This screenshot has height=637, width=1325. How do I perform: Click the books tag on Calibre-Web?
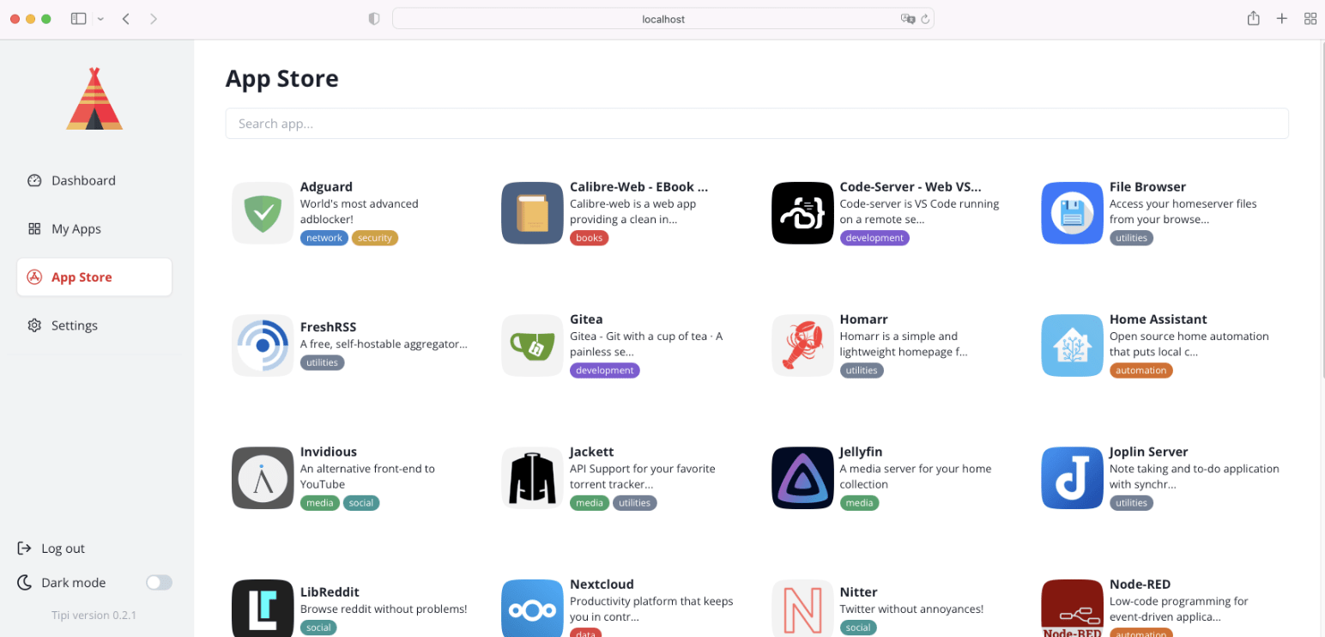click(589, 238)
